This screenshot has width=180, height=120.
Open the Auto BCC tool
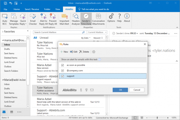click(x=5, y=19)
